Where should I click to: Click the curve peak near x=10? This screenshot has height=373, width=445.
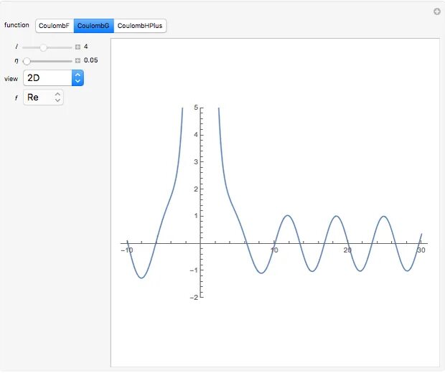288,216
